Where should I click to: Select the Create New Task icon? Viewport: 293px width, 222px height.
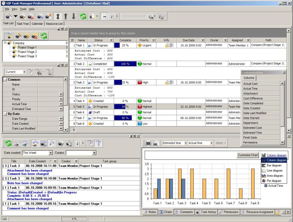8,16
